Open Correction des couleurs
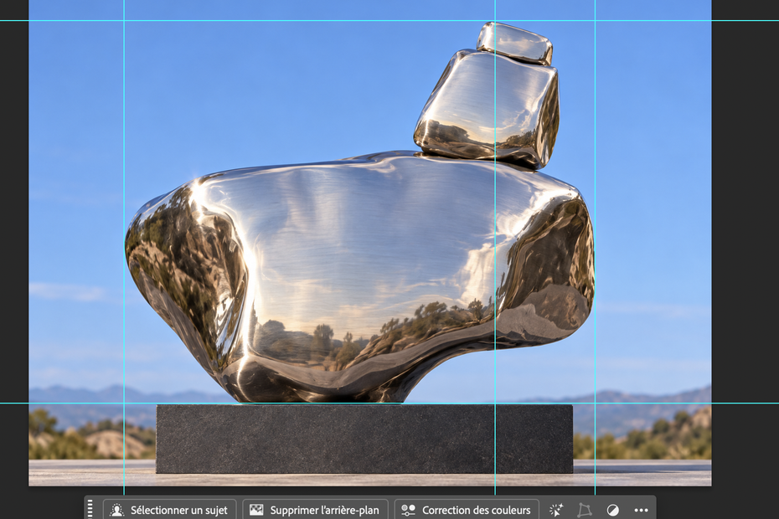Viewport: 779px width, 519px height. 467,510
